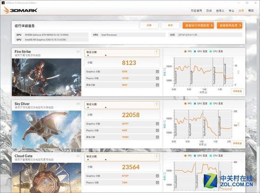Toggle the FPS legend in the Fire Strike chart
This screenshot has width=260, height=193.
click(188, 52)
